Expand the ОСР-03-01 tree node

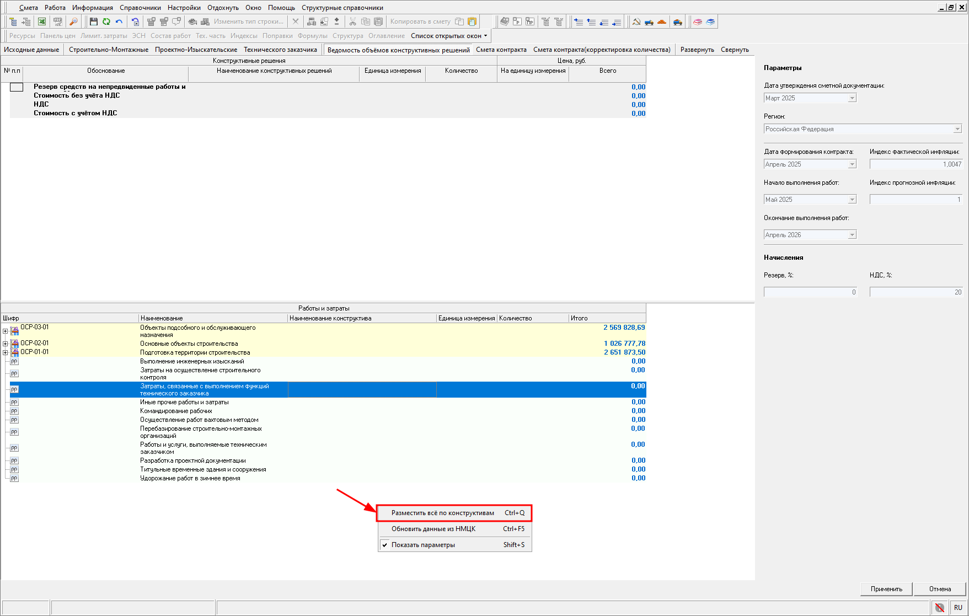(x=6, y=331)
